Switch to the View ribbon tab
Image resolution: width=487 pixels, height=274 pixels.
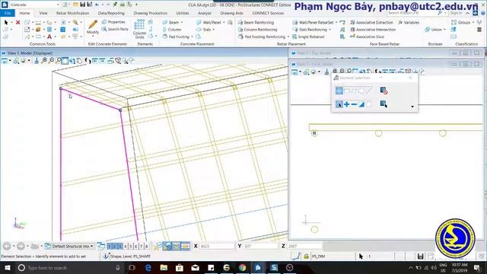43,13
